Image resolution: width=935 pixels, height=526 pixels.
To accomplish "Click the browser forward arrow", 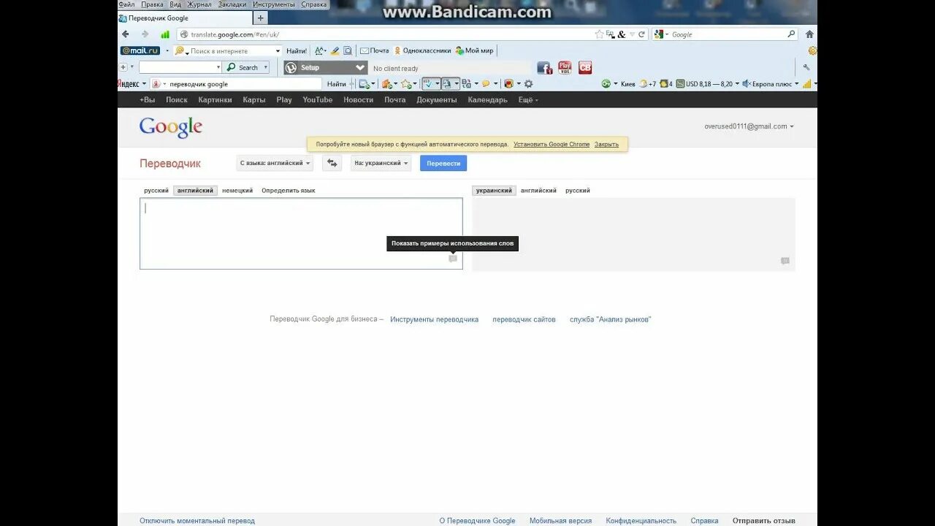I will click(145, 34).
